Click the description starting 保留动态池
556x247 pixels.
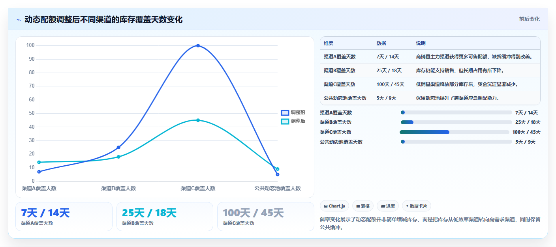[x=458, y=98]
